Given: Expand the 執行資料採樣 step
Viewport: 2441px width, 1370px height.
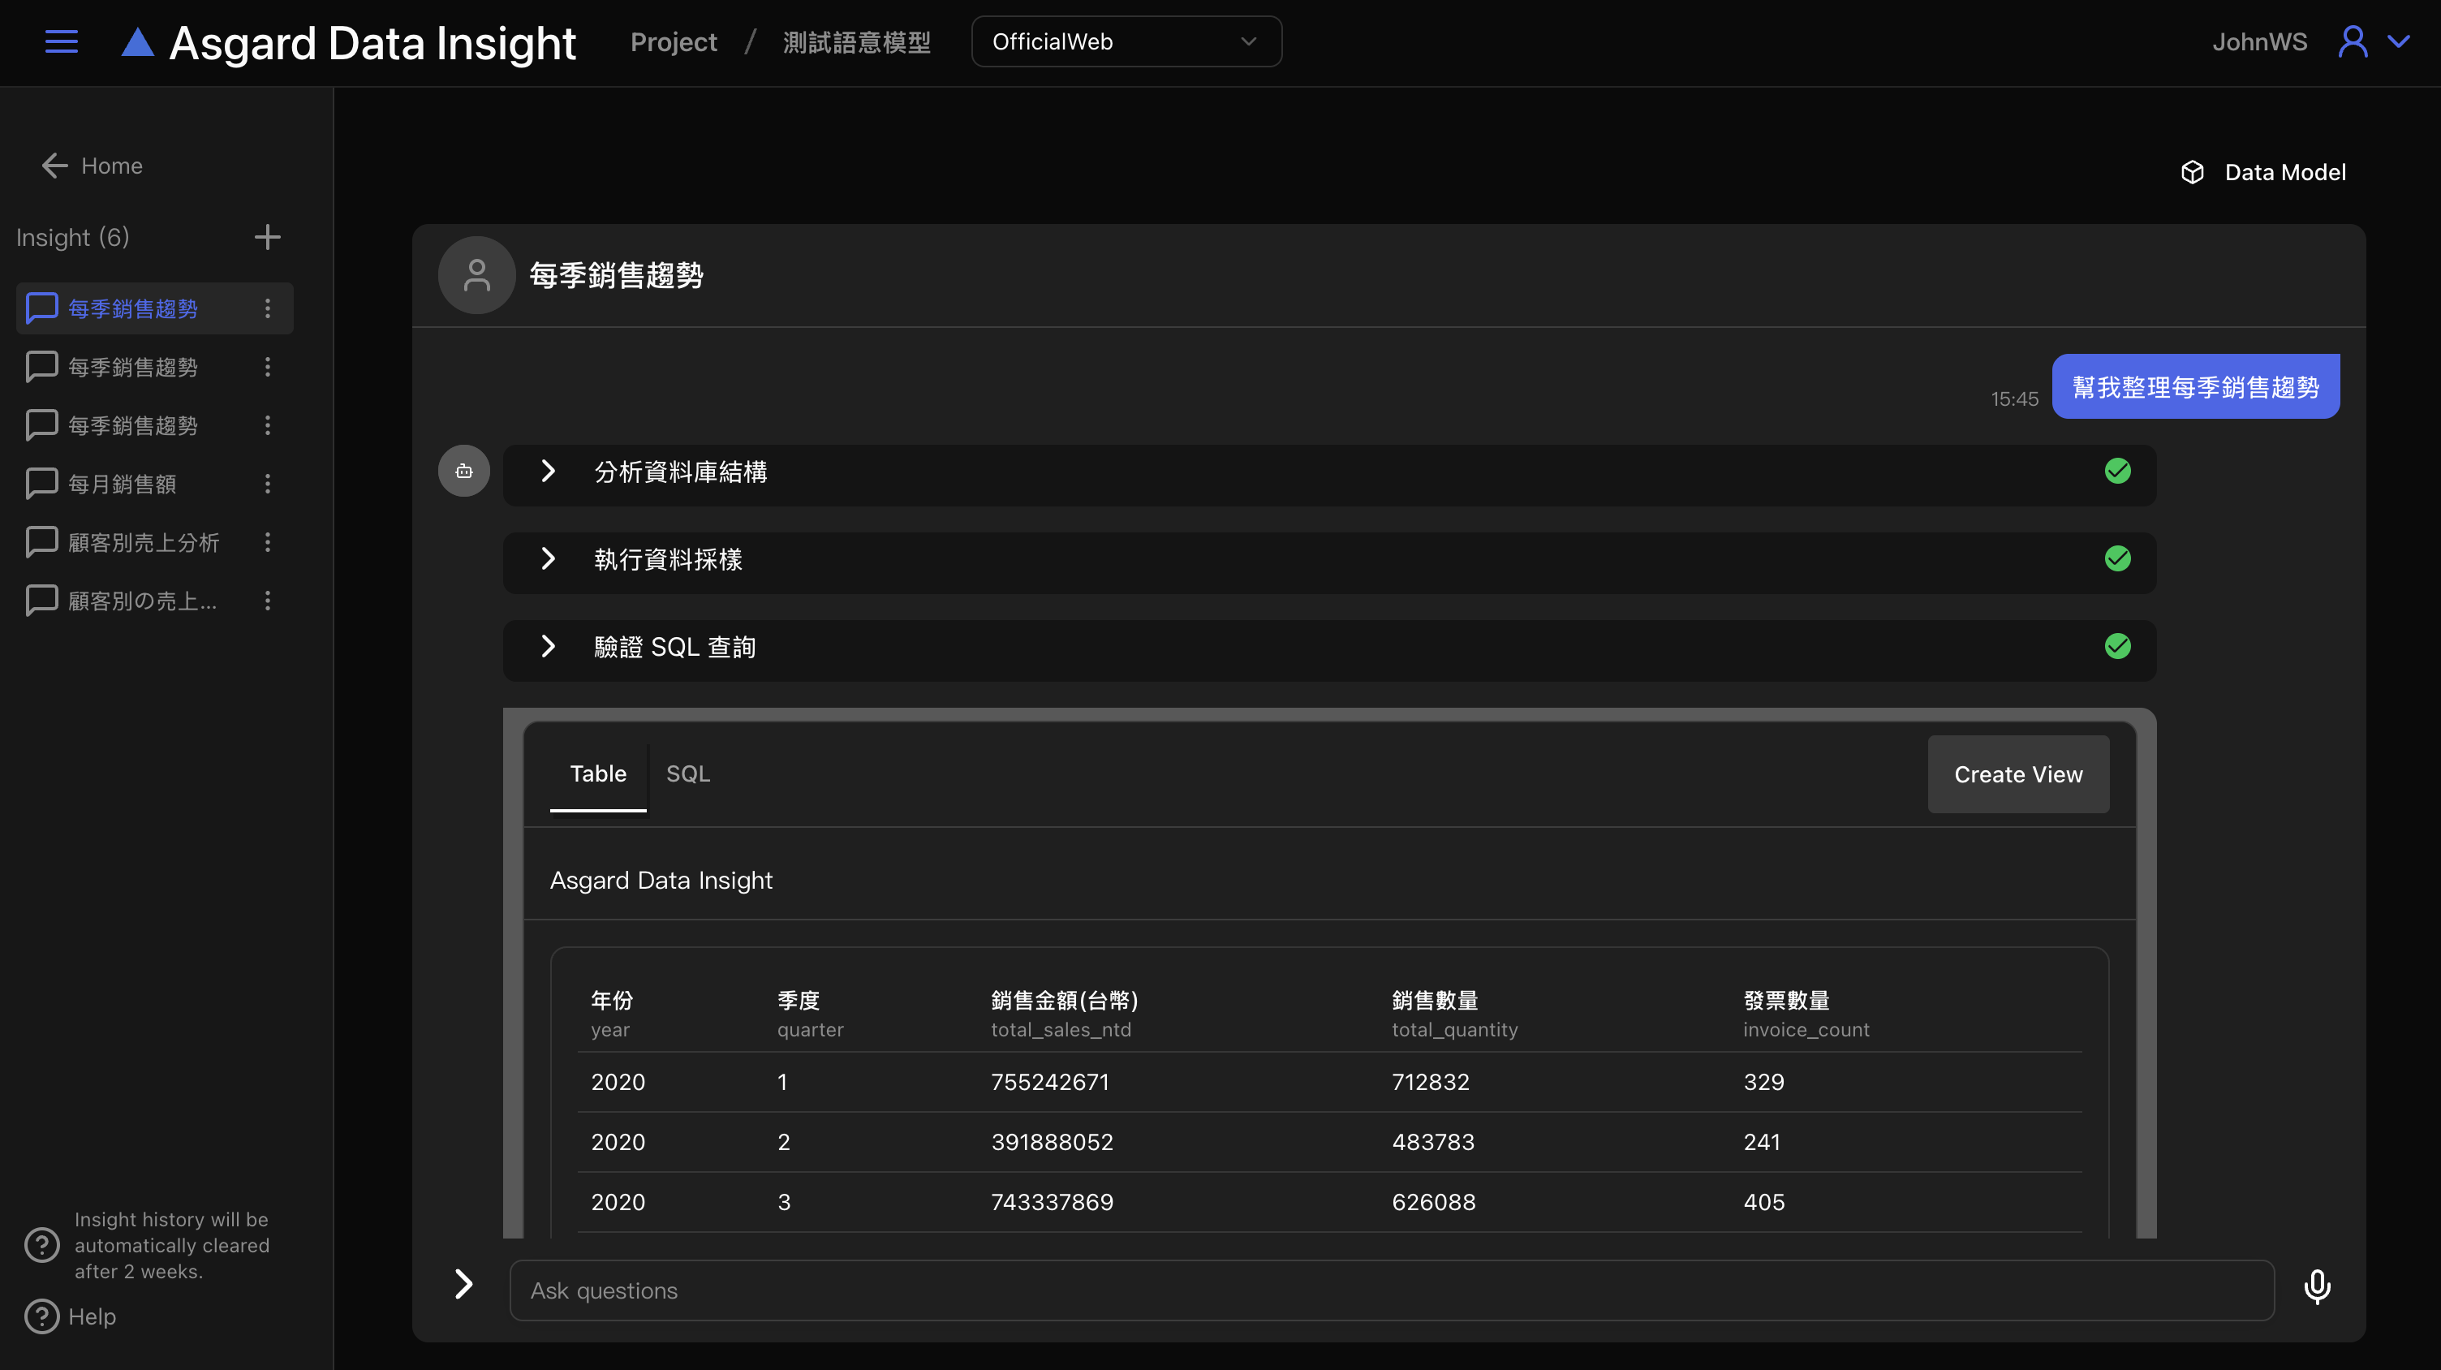Looking at the screenshot, I should pyautogui.click(x=548, y=559).
